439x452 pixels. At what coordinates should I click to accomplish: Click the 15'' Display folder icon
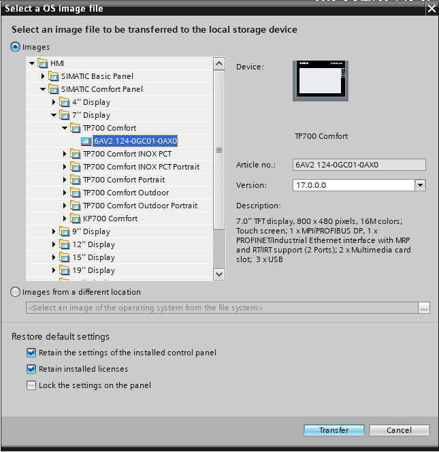(65, 257)
